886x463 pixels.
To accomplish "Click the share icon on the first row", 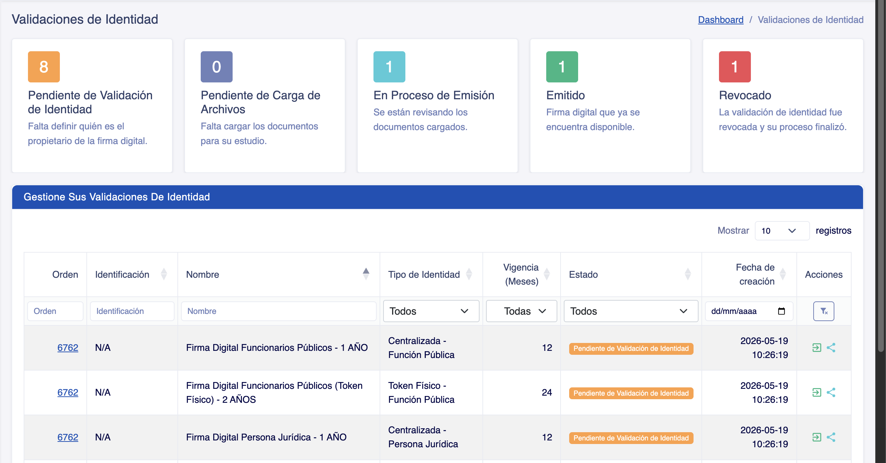I will tap(831, 348).
